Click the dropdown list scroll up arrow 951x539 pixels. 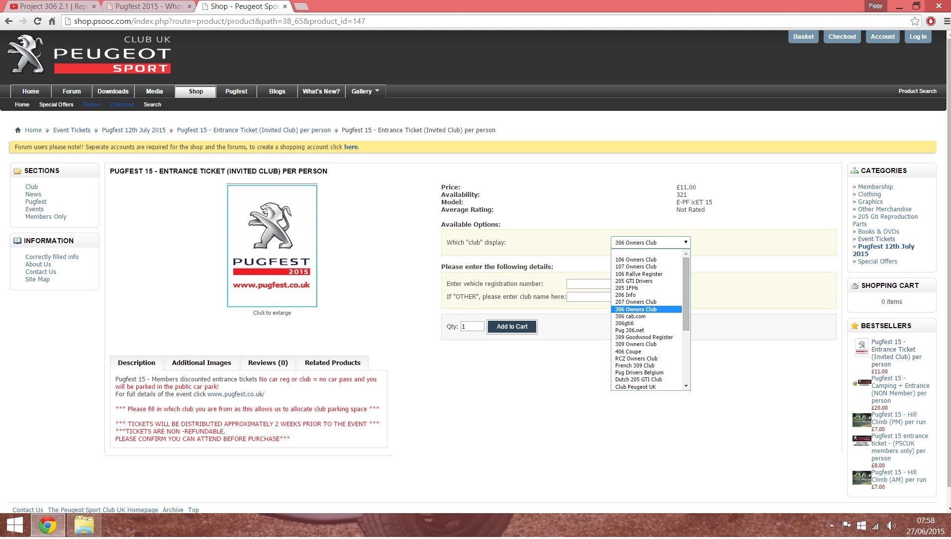(x=686, y=254)
